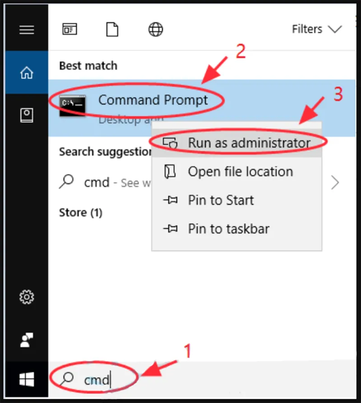
Task: Select Run as administrator
Action: pos(249,143)
